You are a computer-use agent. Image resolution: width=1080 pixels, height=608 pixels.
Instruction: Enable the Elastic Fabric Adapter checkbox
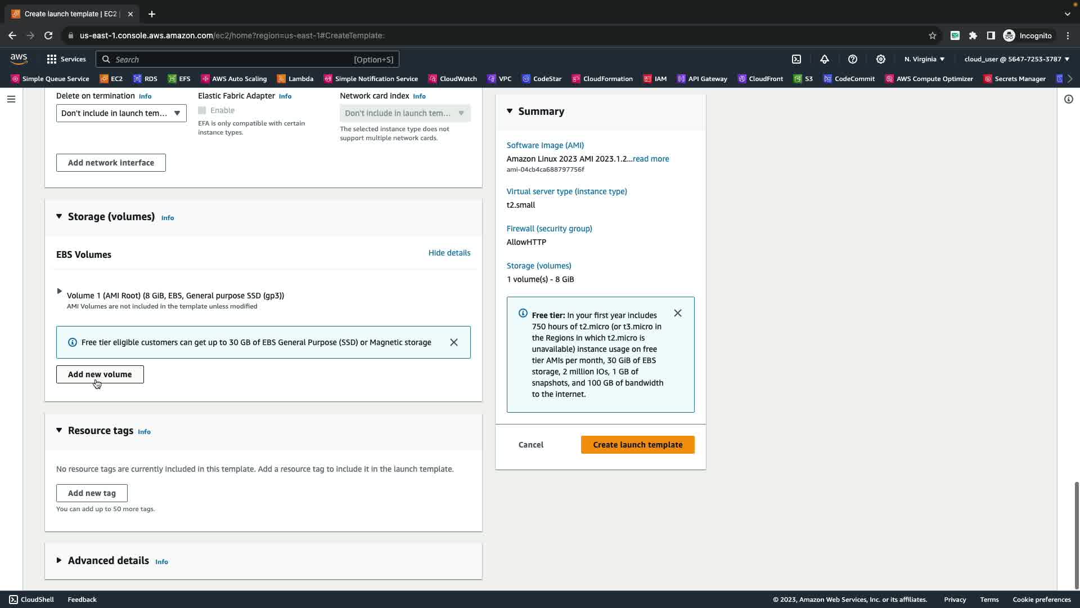202,110
